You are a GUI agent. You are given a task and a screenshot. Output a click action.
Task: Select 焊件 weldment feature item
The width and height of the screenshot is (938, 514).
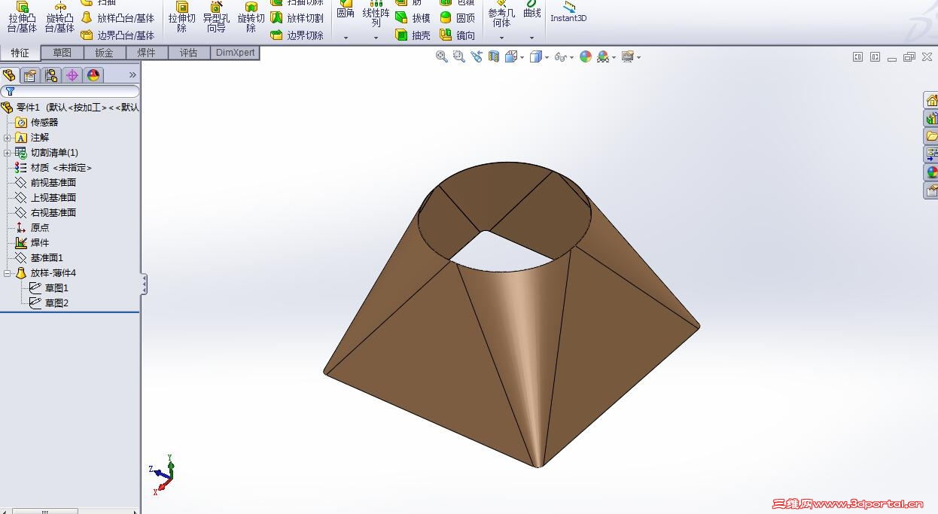[32, 243]
